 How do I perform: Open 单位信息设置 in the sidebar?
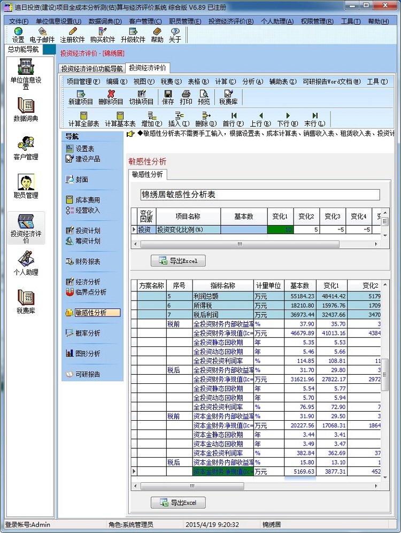point(26,74)
